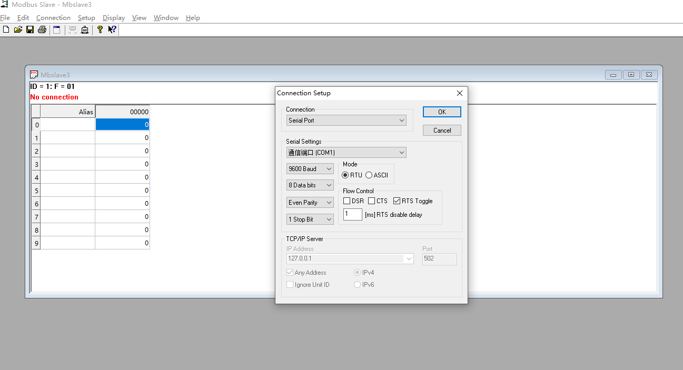Select the IPv4 radio button
This screenshot has width=683, height=370.
[x=358, y=273]
